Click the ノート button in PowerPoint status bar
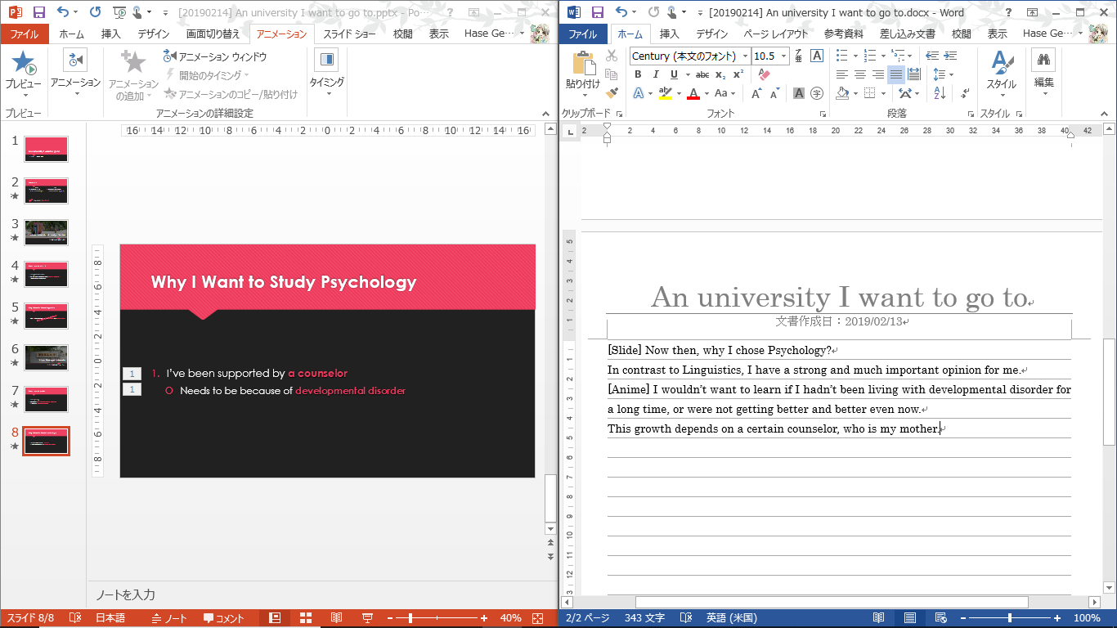The width and height of the screenshot is (1117, 628). 169,618
